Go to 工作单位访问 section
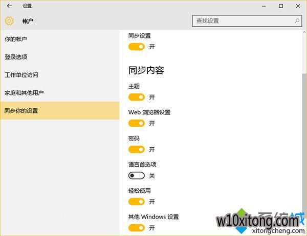Screen dimensions: 307x236 point(60,75)
